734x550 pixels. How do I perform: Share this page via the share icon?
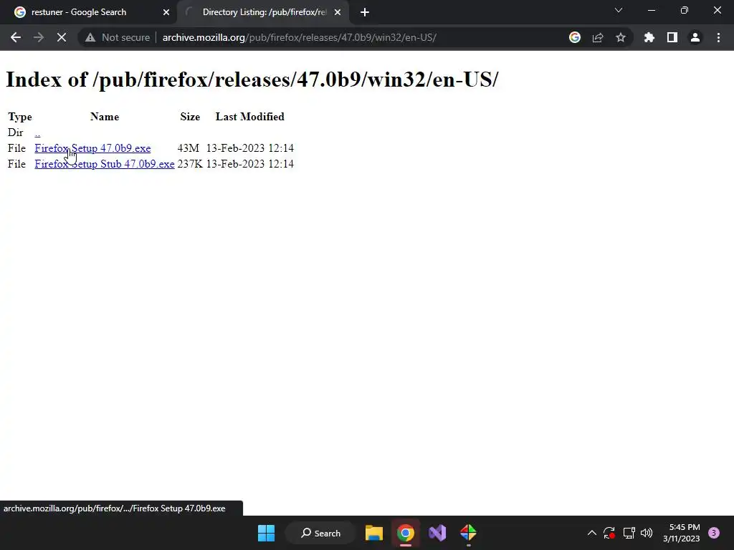[x=598, y=37]
